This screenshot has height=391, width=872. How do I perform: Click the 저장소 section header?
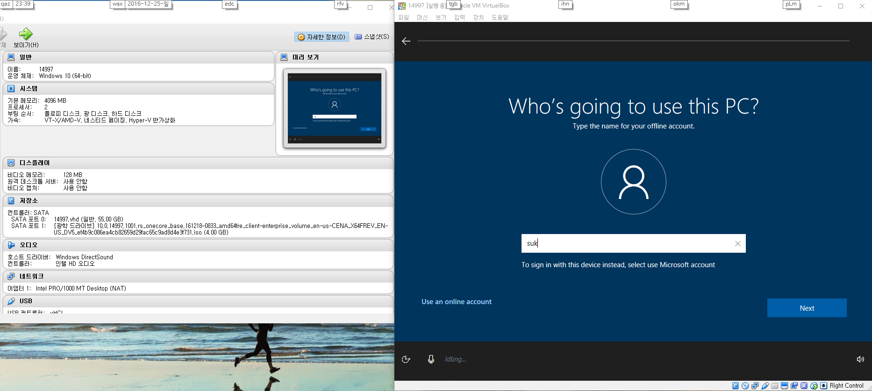pyautogui.click(x=198, y=200)
